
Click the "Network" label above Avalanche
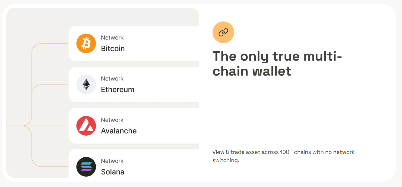[112, 120]
